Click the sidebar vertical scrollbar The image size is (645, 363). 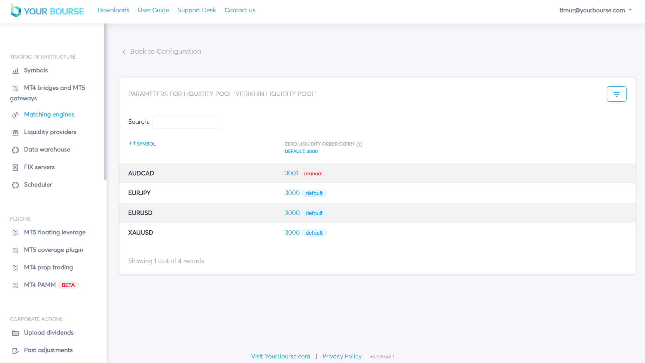[105, 102]
